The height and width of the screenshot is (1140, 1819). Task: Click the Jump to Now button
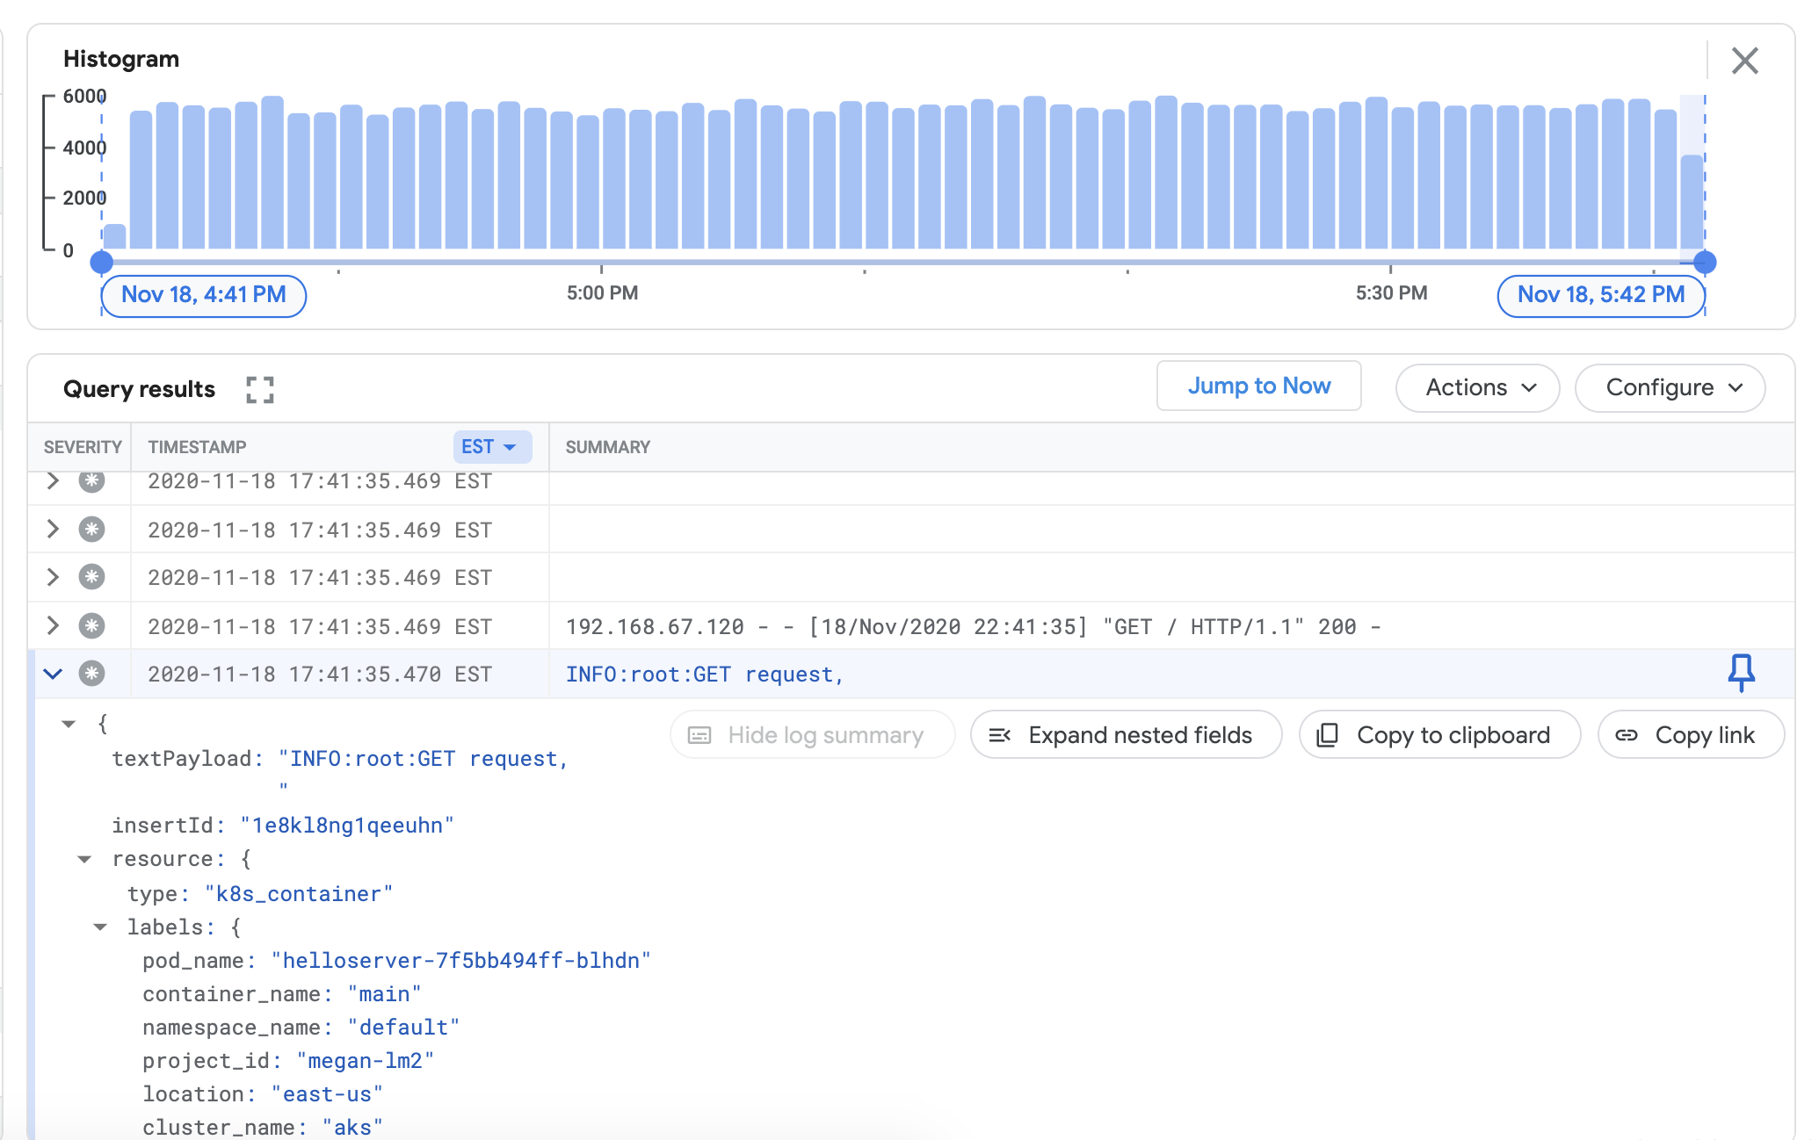(x=1258, y=385)
